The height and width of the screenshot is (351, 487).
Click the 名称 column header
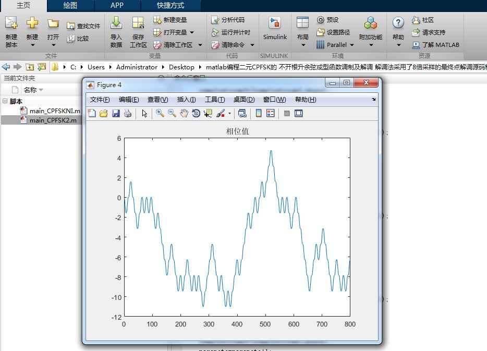point(30,90)
